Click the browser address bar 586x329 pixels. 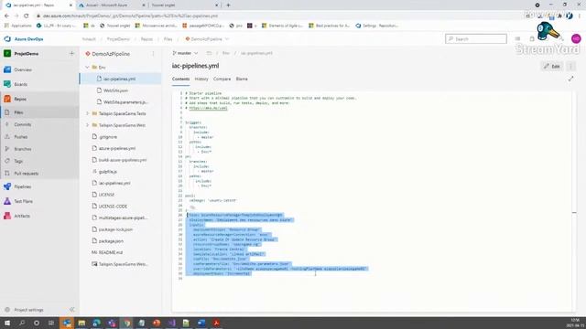(277, 16)
